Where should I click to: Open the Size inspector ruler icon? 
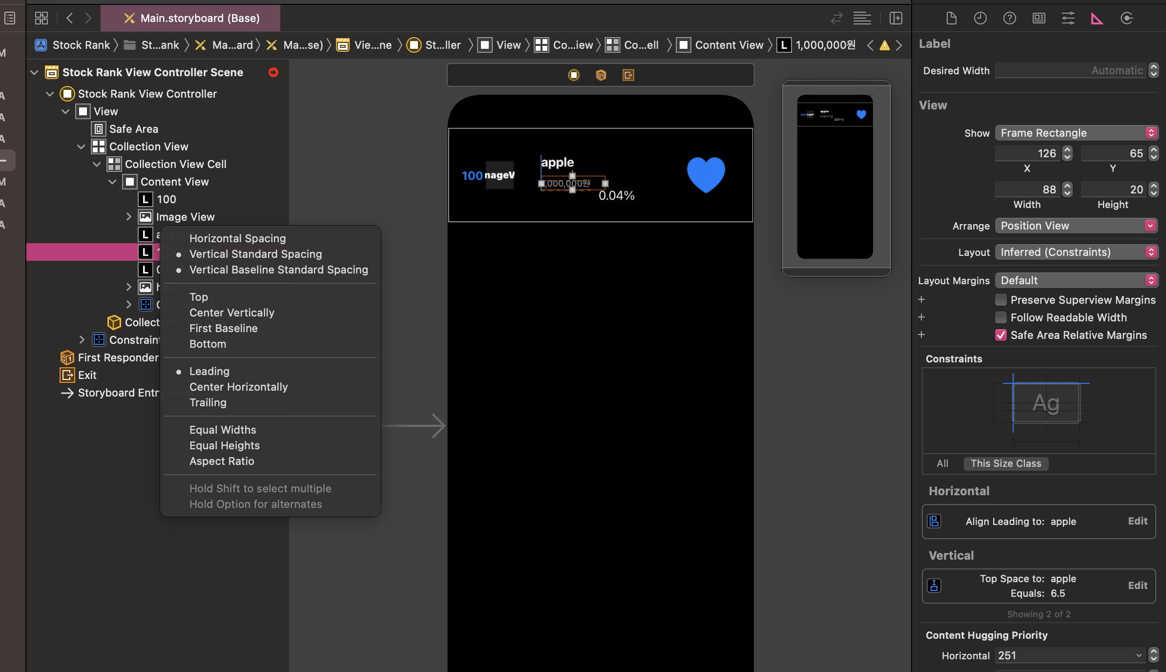(1097, 19)
